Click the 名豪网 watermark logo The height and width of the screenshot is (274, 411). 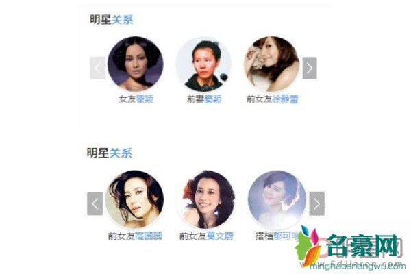click(x=347, y=245)
